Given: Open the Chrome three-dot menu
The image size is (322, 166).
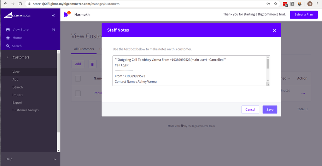Looking at the screenshot, I should point(317,4).
